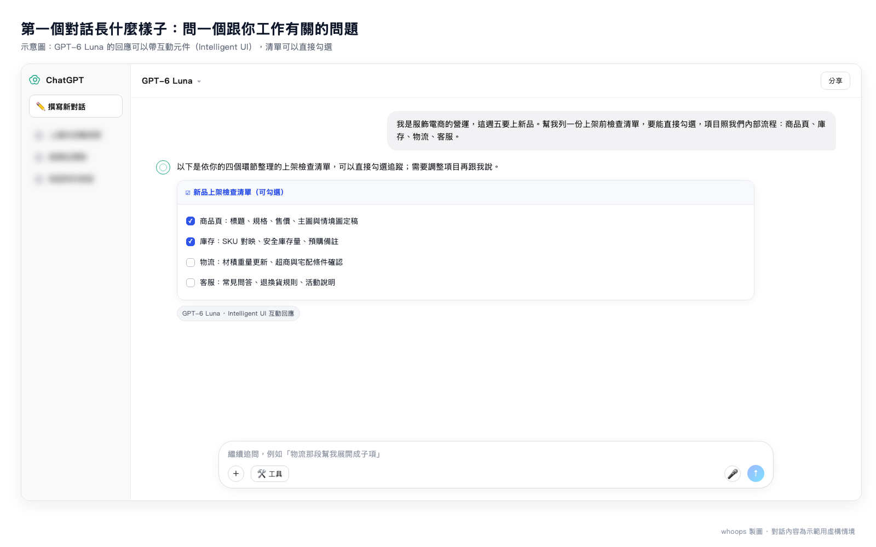Image resolution: width=876 pixels, height=547 pixels.
Task: Click checklist header checkbox icon beside 新品上架檢查清單
Action: click(x=188, y=193)
